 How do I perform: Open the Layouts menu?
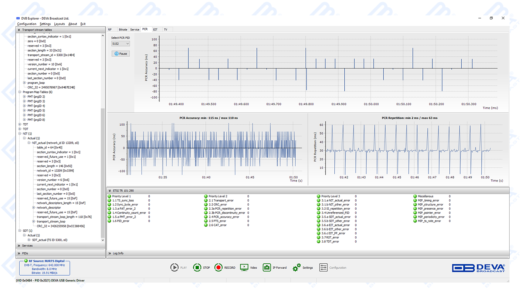(59, 24)
